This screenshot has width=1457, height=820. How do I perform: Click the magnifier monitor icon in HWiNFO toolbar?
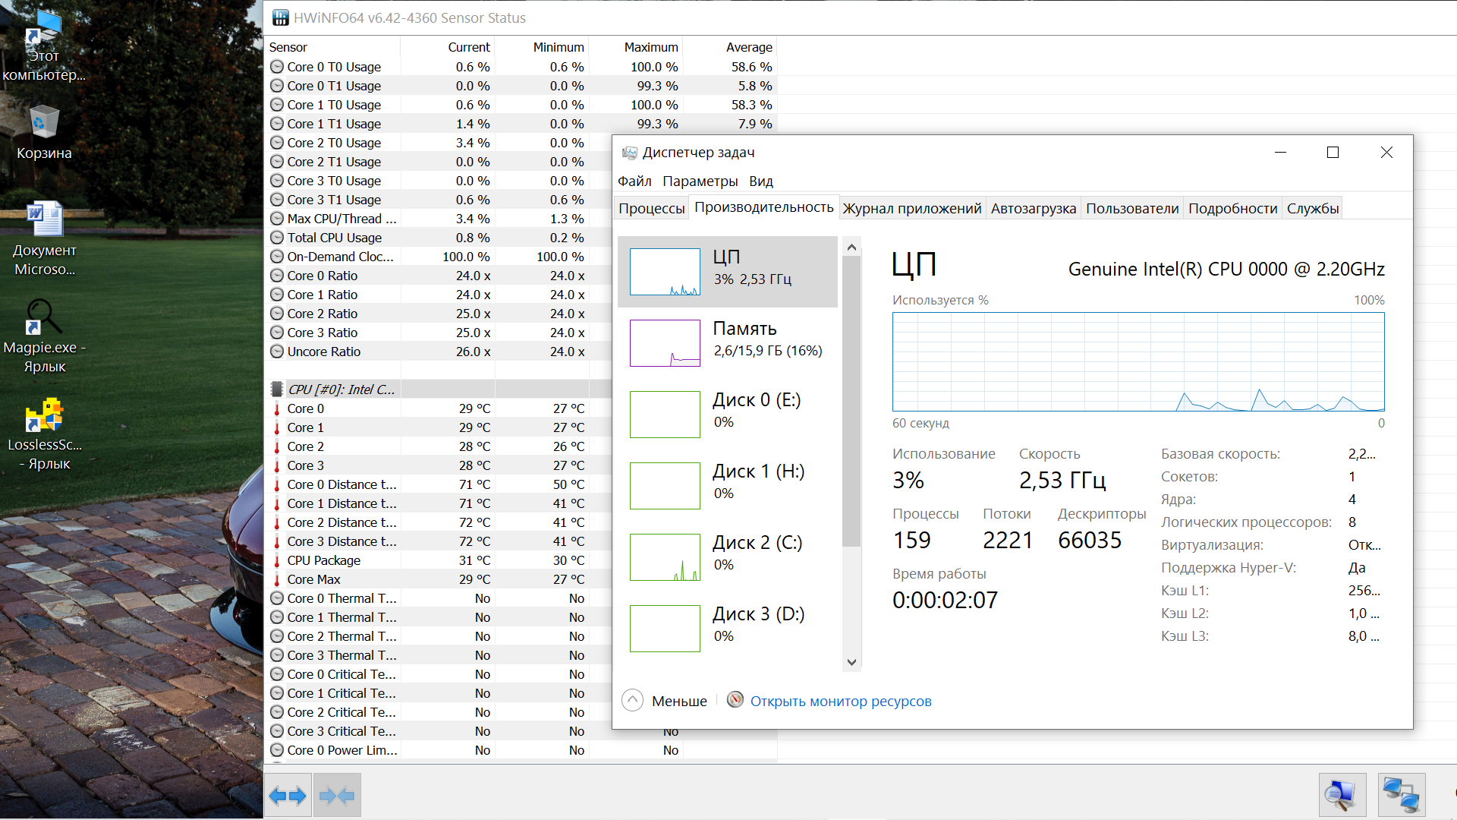coord(1341,795)
